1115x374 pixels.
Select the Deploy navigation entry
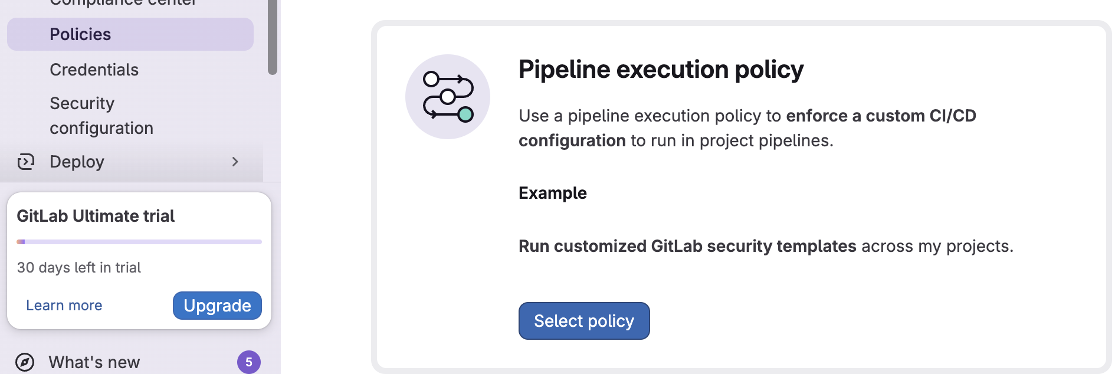(78, 161)
